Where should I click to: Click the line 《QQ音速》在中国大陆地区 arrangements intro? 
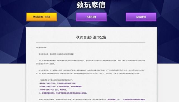[56, 80]
